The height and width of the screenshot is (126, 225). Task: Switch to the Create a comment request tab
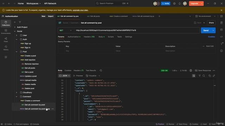119,16
